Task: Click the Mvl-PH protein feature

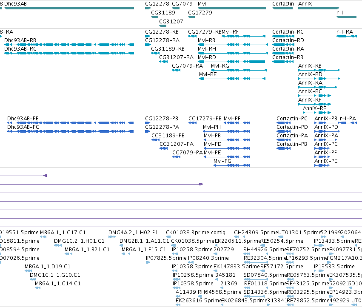Action: coord(227,131)
